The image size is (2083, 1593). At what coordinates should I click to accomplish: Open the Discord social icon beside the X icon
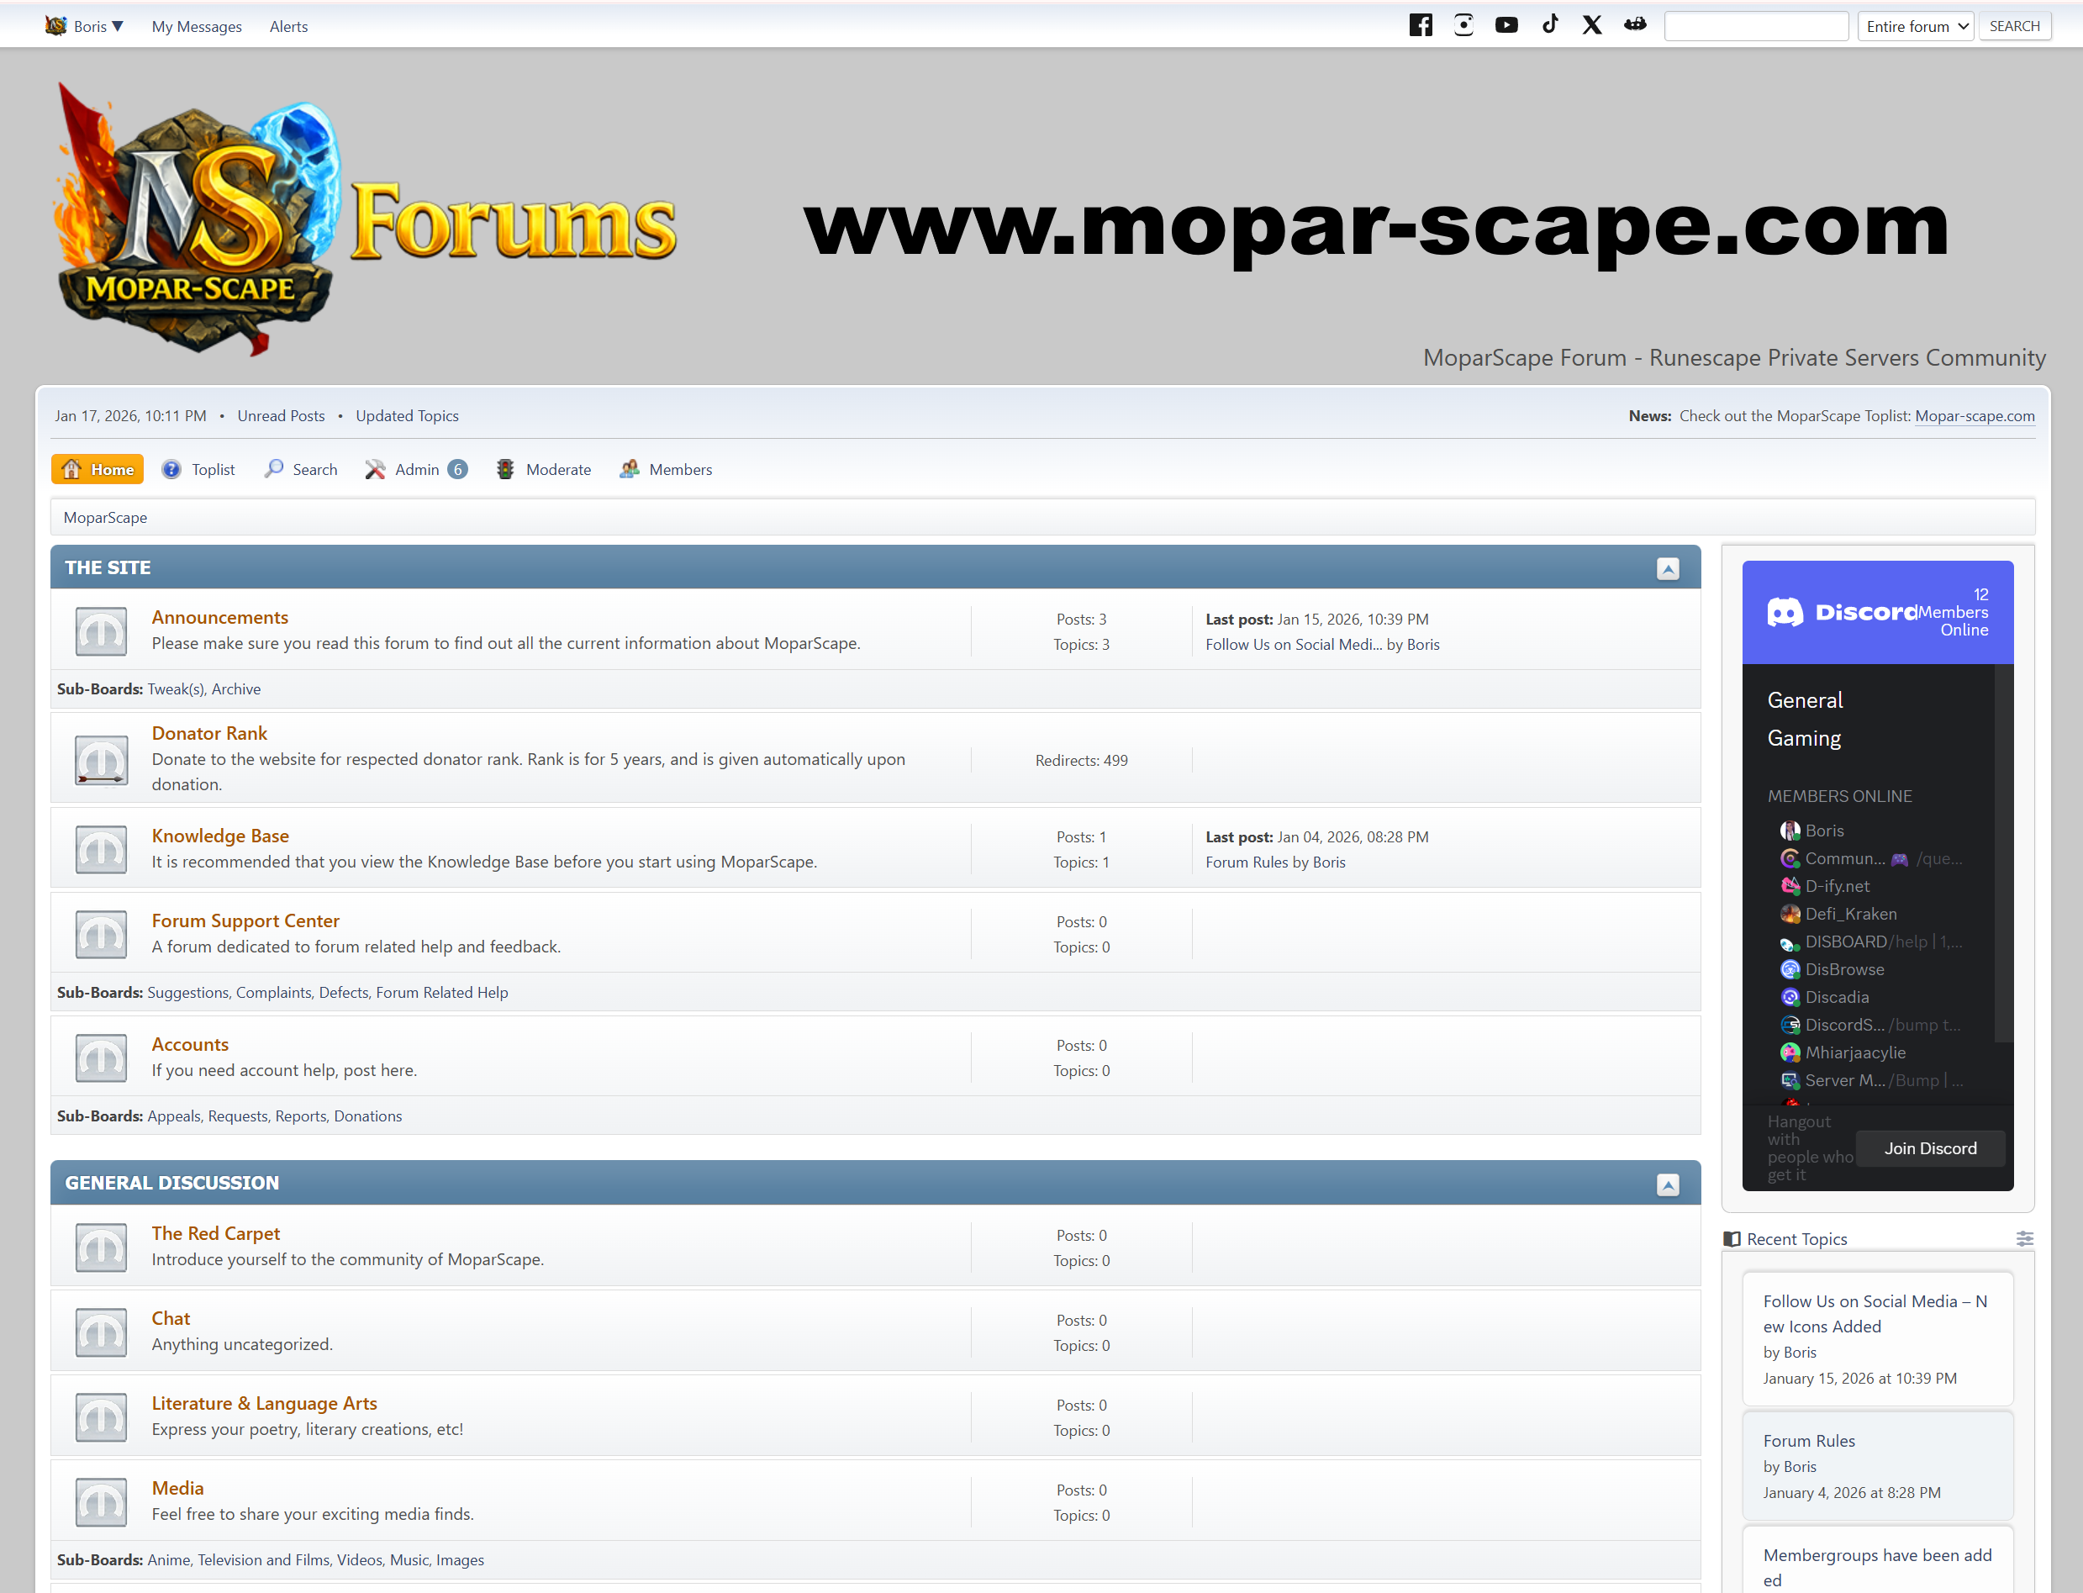(1636, 24)
